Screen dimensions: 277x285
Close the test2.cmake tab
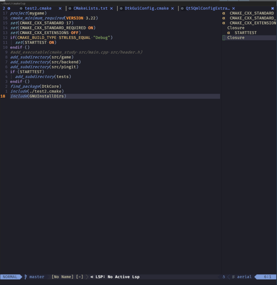pyautogui.click(x=60, y=8)
